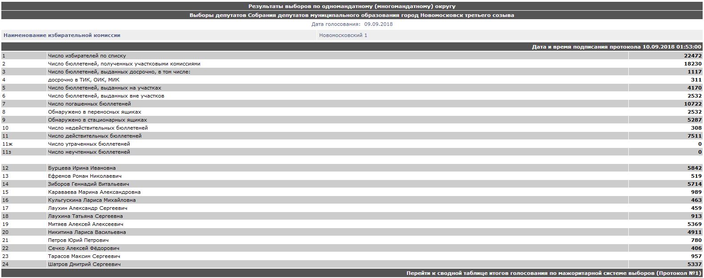Viewport: 704px width, 278px height.
Task: Select the voter count value 22472
Action: coord(692,56)
